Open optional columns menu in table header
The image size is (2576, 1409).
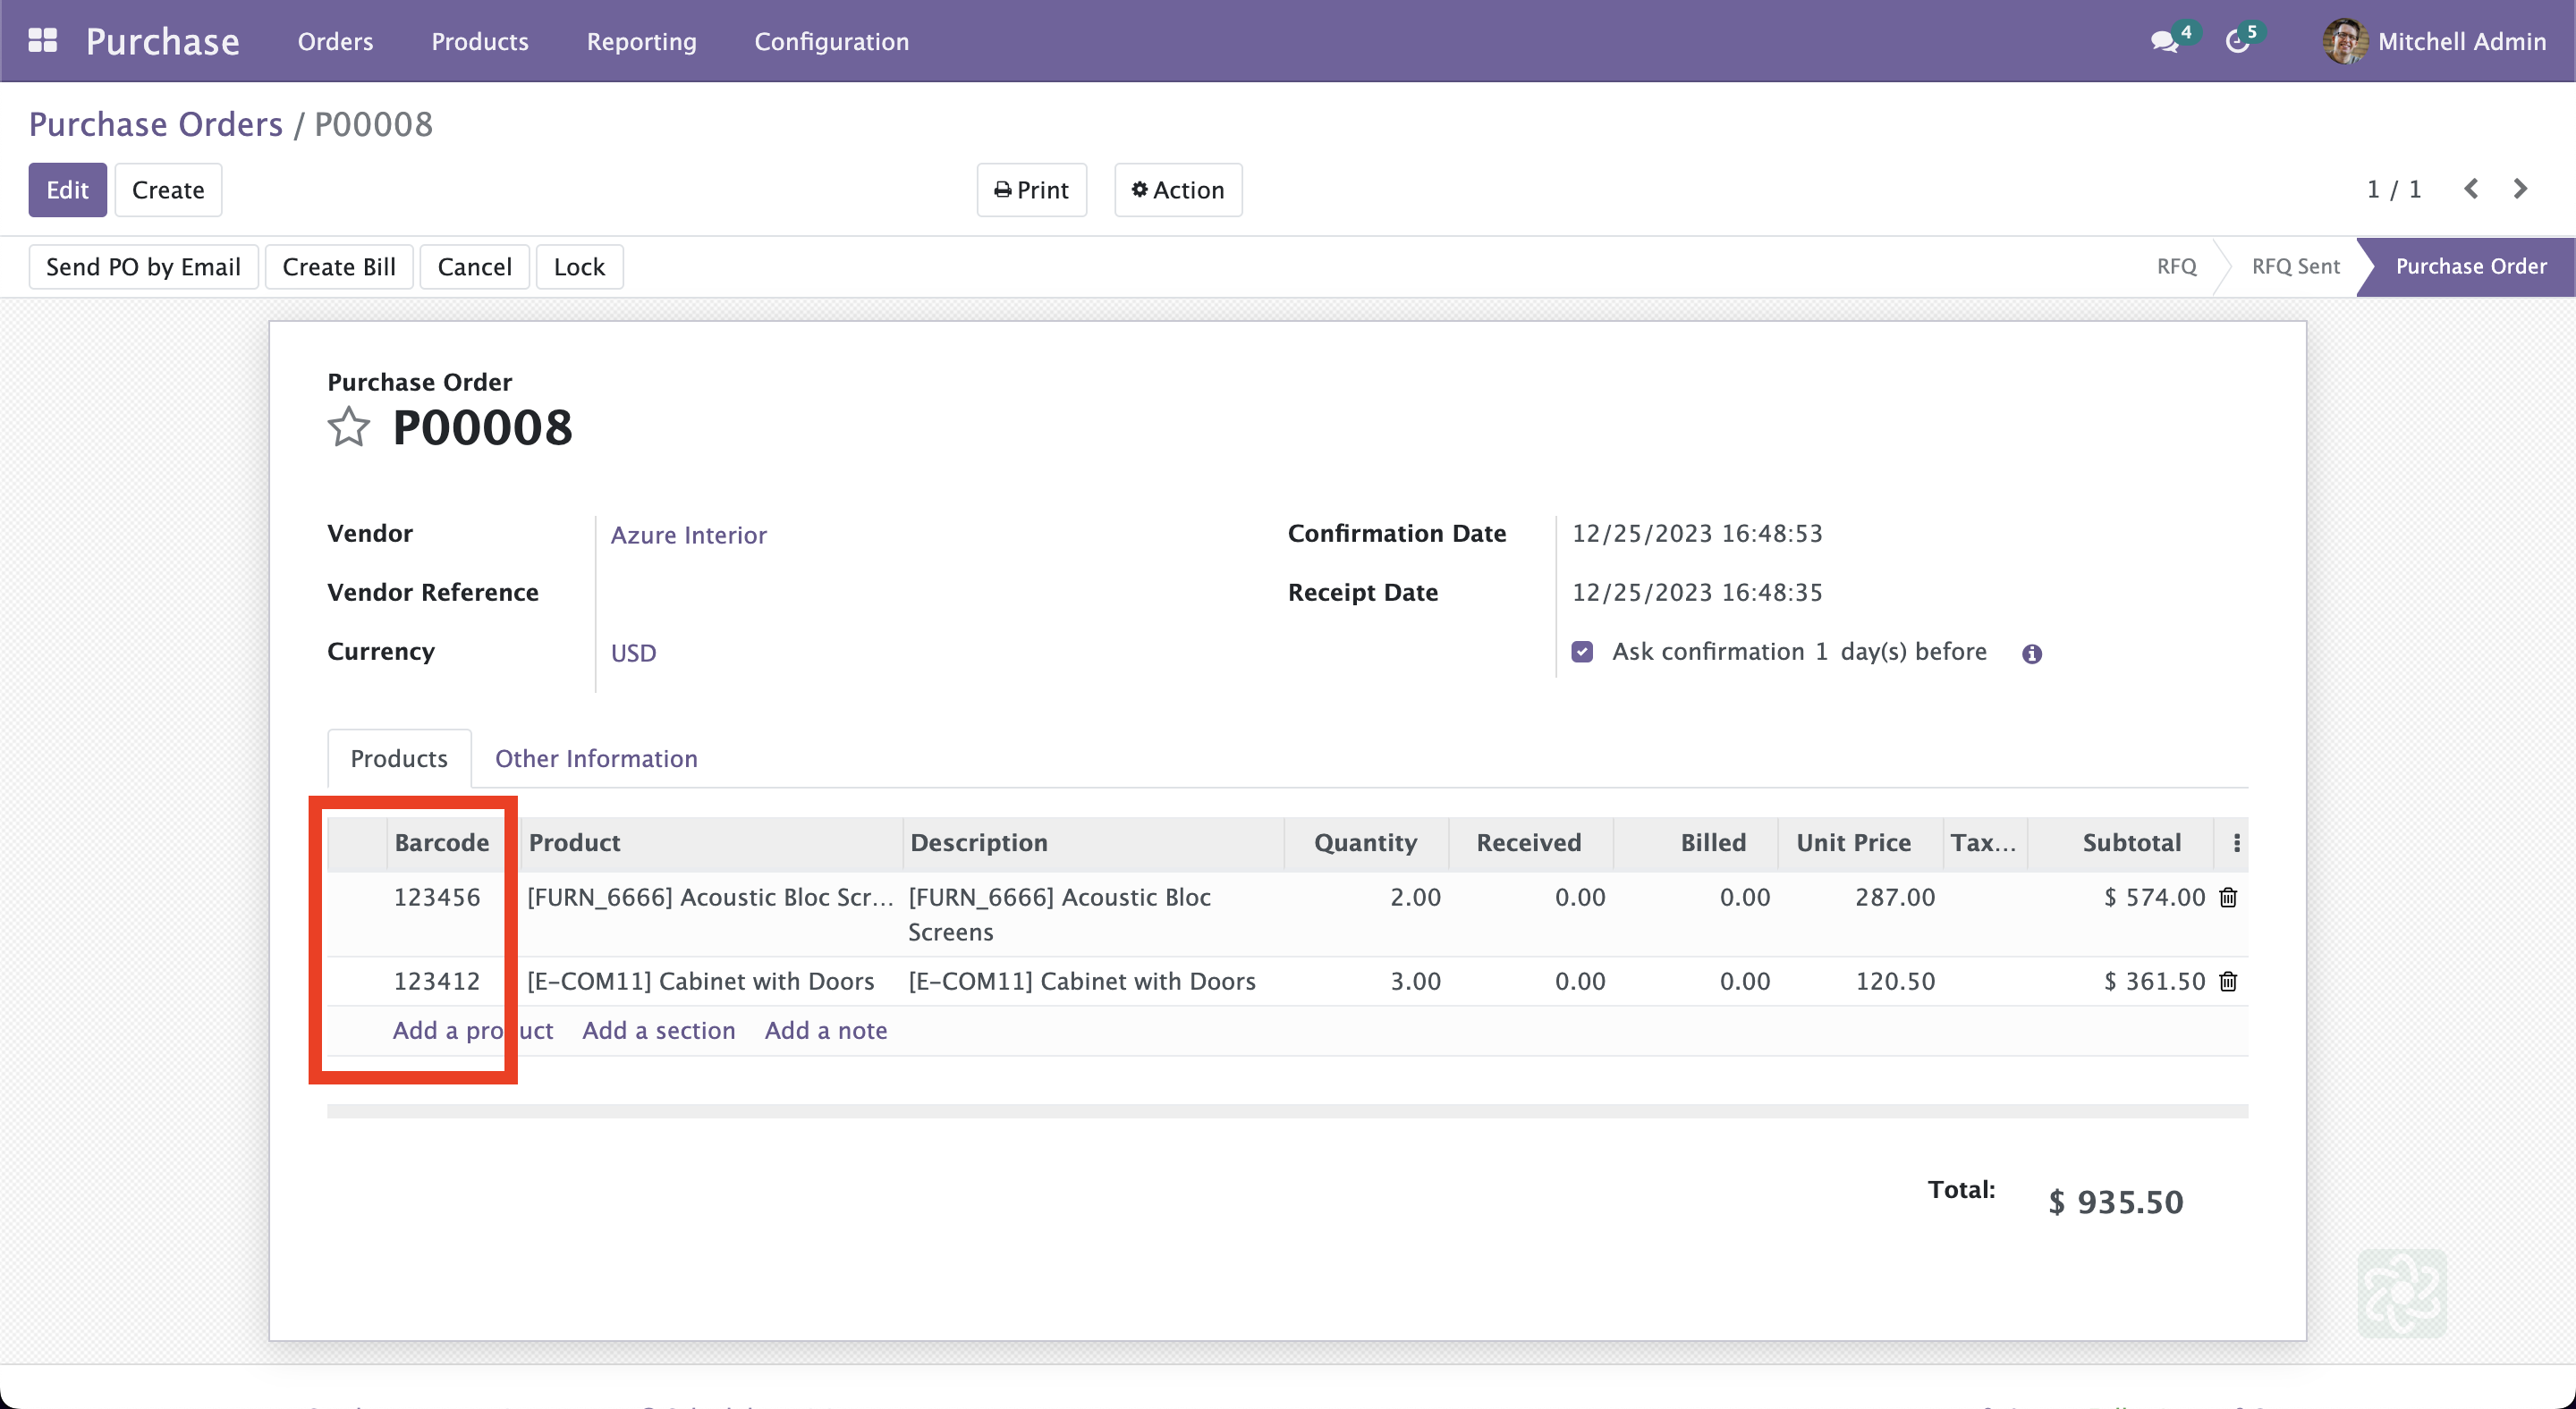[x=2237, y=843]
